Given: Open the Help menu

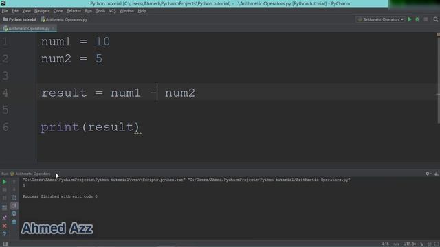Looking at the screenshot, I should click(x=142, y=11).
